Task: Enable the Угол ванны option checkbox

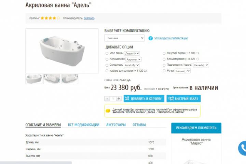Action: click(x=107, y=53)
